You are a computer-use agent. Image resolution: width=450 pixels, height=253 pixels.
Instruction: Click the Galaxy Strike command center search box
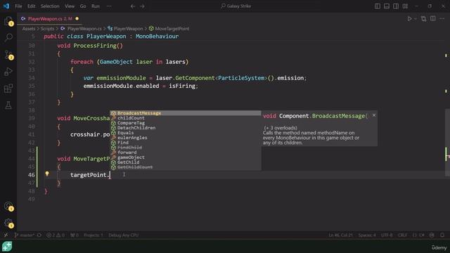click(x=236, y=6)
